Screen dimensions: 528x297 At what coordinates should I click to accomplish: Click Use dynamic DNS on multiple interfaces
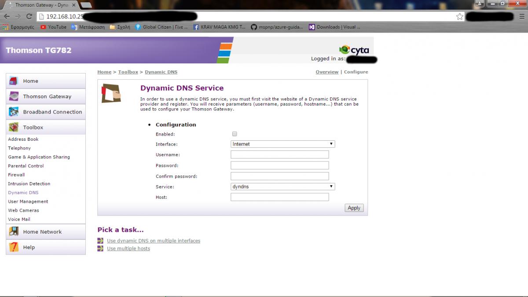pyautogui.click(x=154, y=241)
